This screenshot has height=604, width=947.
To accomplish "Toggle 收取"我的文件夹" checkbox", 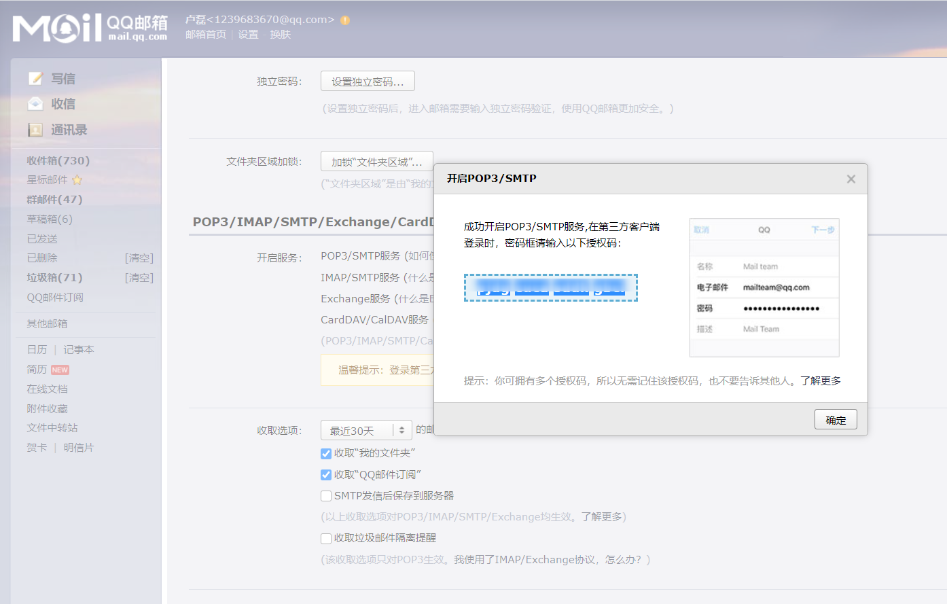I will click(x=326, y=453).
